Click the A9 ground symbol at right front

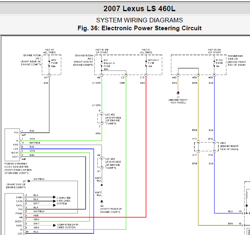(102, 201)
